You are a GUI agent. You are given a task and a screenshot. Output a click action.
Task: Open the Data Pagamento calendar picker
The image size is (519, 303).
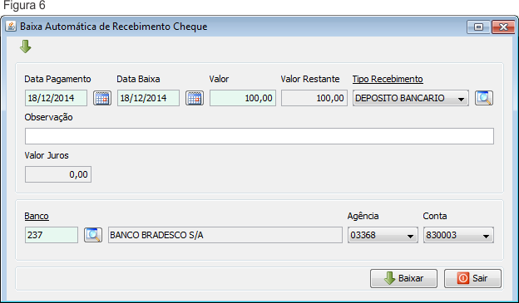click(x=102, y=98)
